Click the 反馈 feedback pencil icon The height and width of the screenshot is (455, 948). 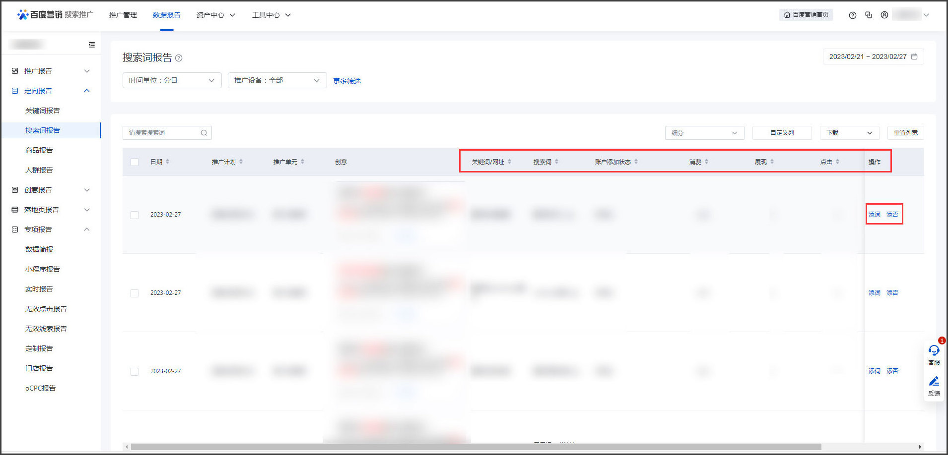tap(934, 381)
